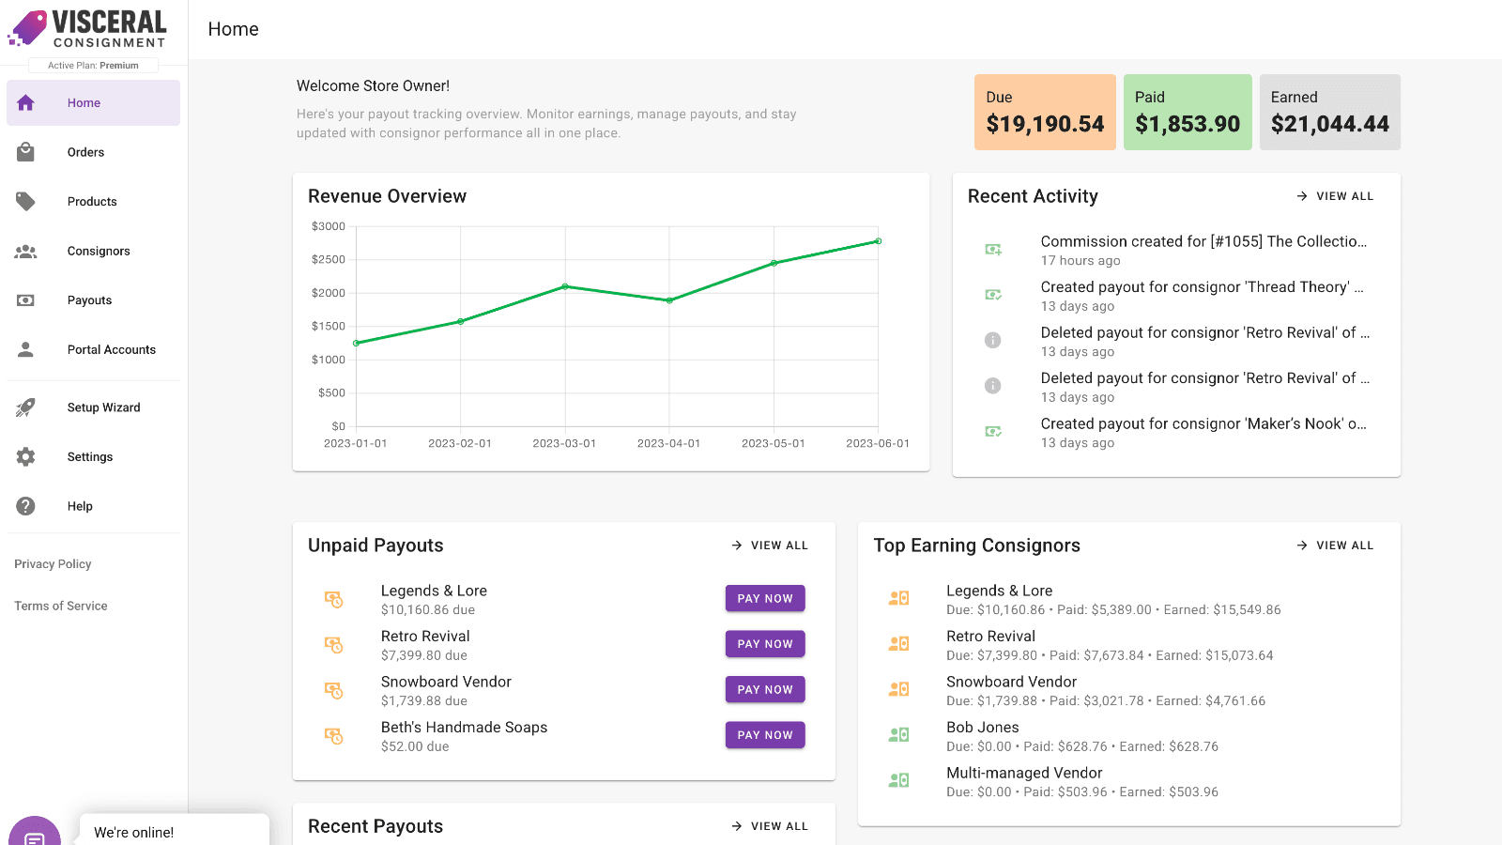Viewport: 1502px width, 845px height.
Task: View all Recent Activity entries
Action: (x=1335, y=196)
